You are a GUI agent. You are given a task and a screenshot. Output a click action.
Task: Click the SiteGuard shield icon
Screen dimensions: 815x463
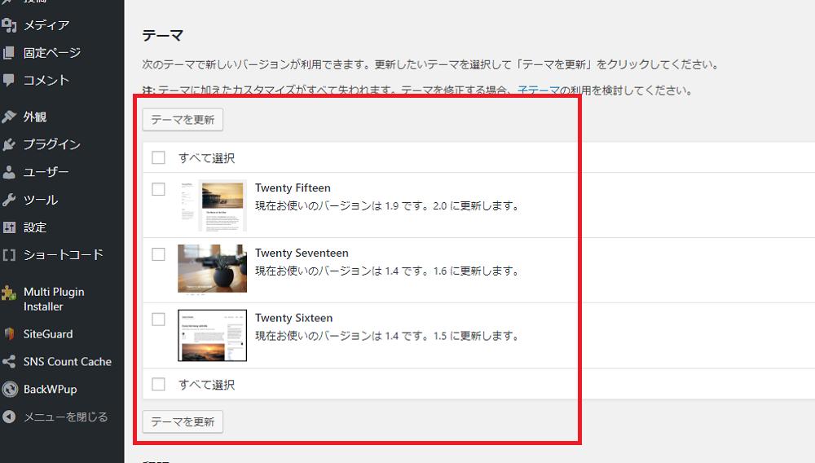pos(9,333)
